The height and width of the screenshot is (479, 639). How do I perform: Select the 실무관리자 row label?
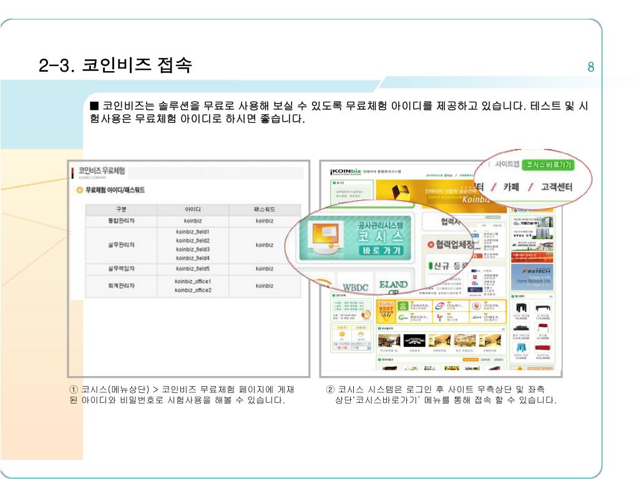[x=121, y=244]
